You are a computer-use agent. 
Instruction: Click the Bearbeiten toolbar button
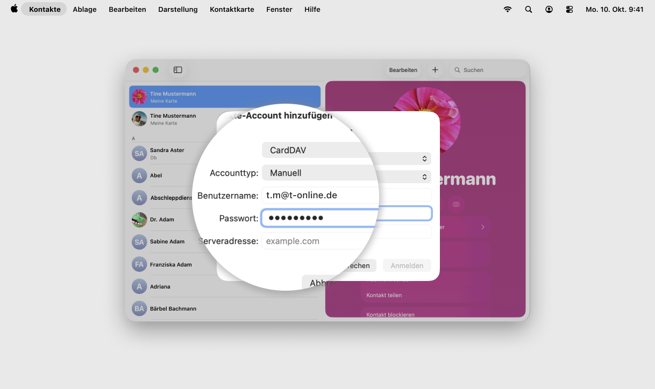[x=403, y=70]
